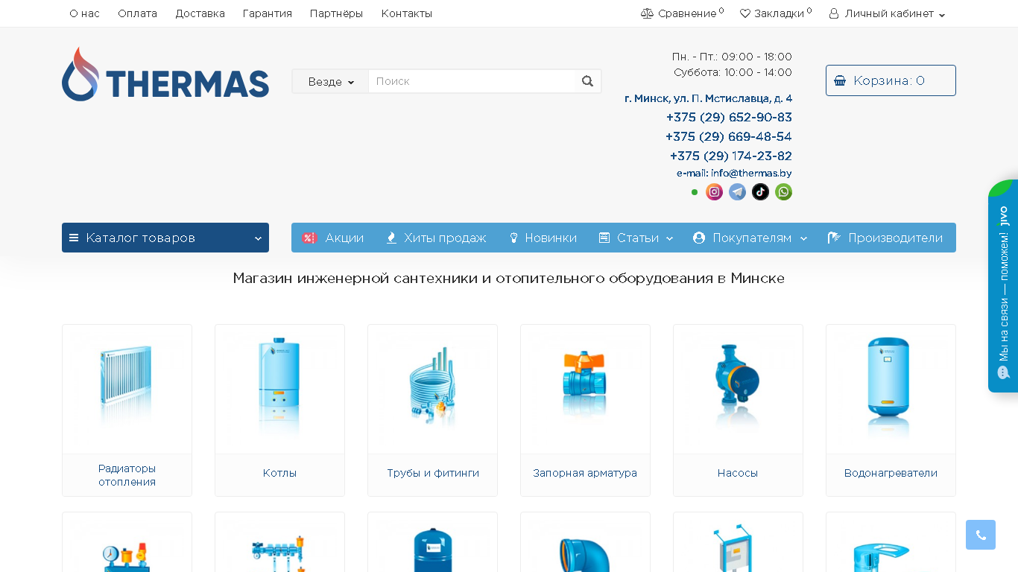The image size is (1018, 572).
Task: Click the Суббота: 10:00 - 14:00 text
Action: click(733, 72)
